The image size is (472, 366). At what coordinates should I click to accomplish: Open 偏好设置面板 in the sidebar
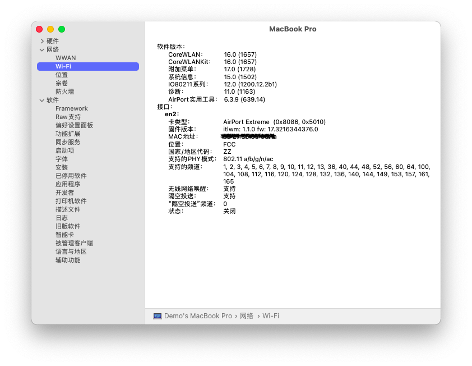tap(75, 125)
